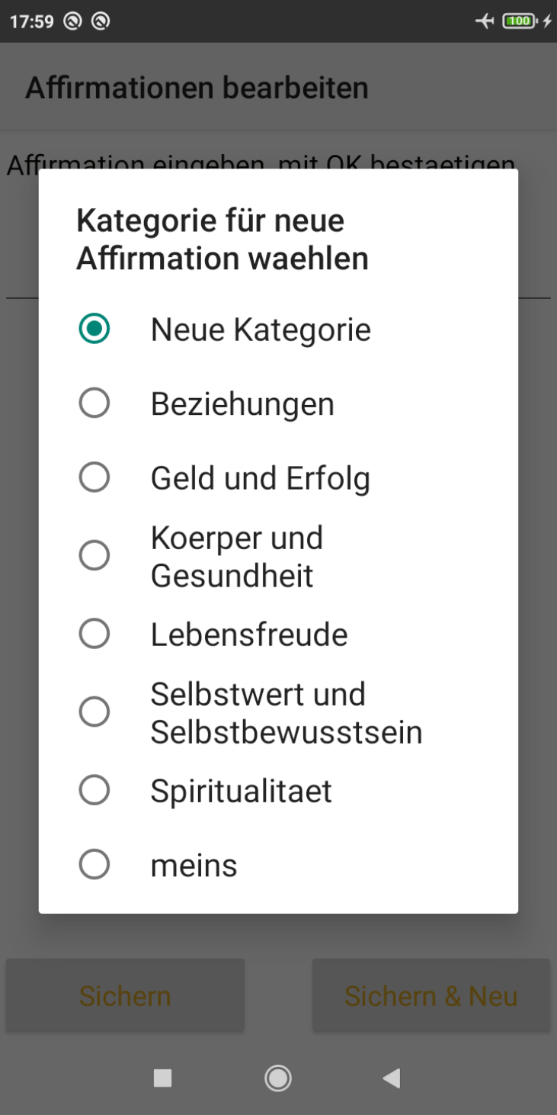Pick the Koerper und Gesundheit radio button
557x1115 pixels.
(94, 555)
